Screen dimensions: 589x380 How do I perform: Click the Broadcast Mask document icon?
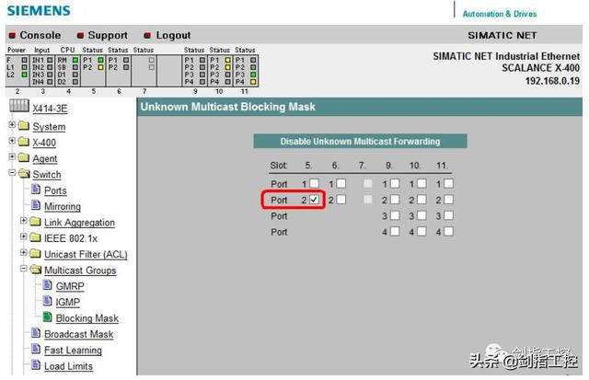[x=36, y=333]
